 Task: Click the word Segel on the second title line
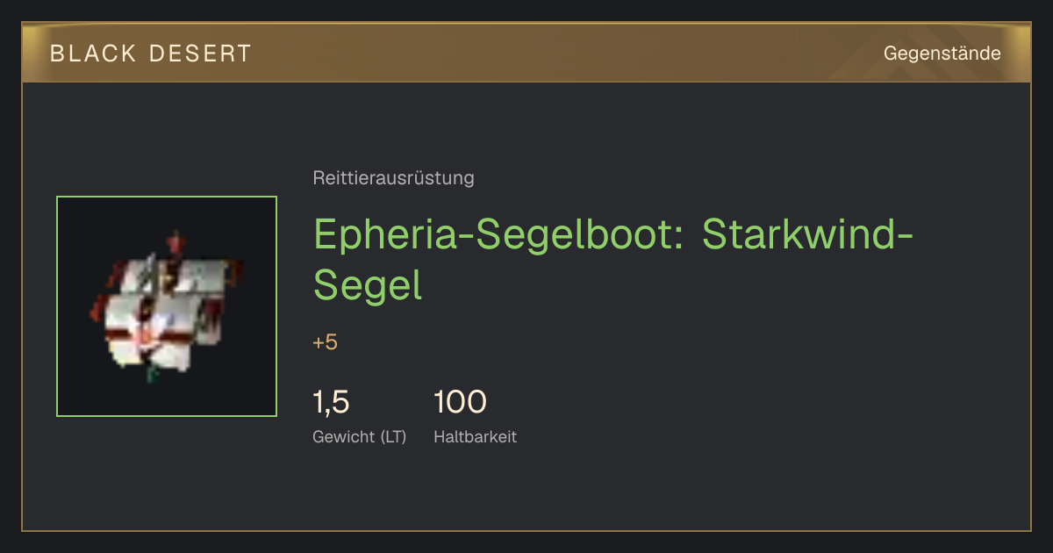[x=368, y=285]
